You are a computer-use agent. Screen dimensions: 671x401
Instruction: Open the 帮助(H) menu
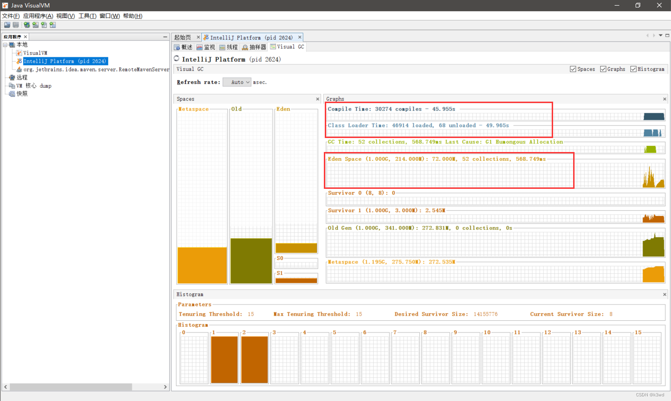coord(133,16)
